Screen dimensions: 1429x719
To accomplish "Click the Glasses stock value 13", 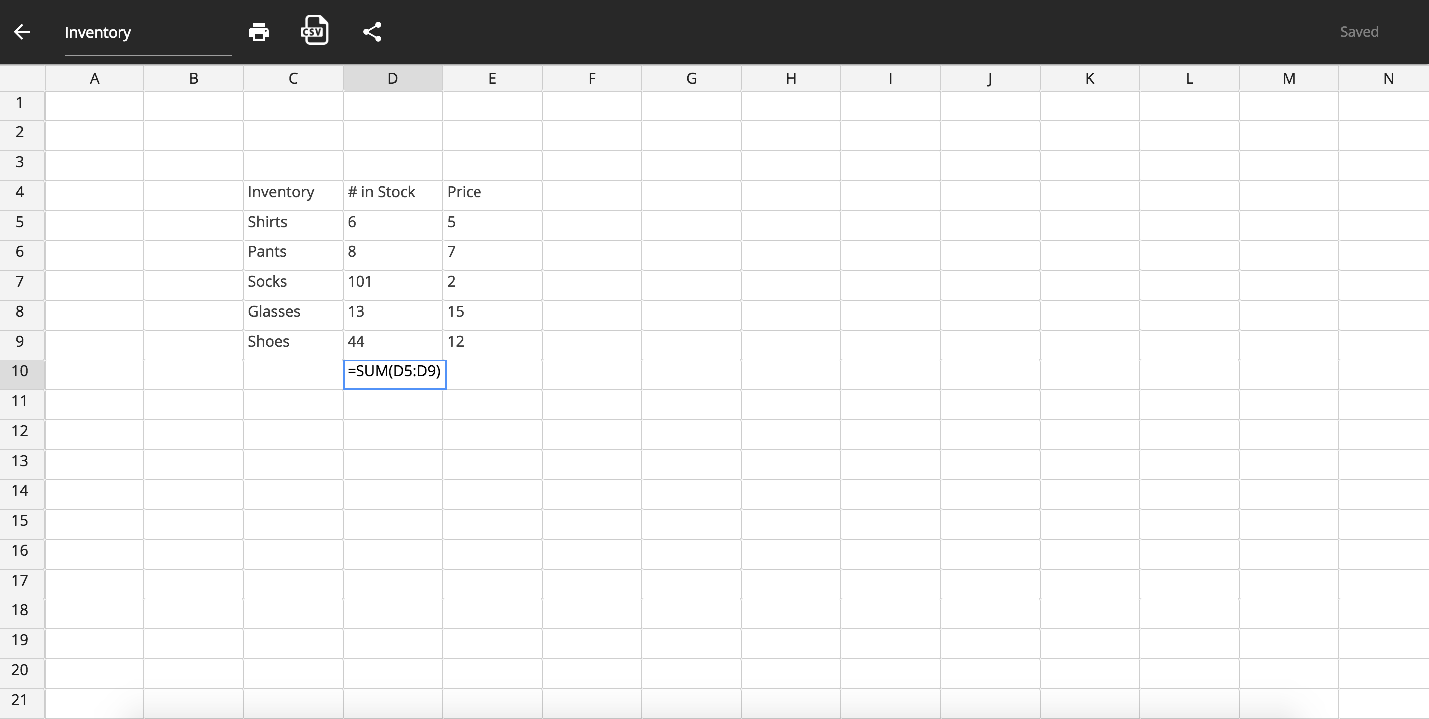I will pos(393,315).
